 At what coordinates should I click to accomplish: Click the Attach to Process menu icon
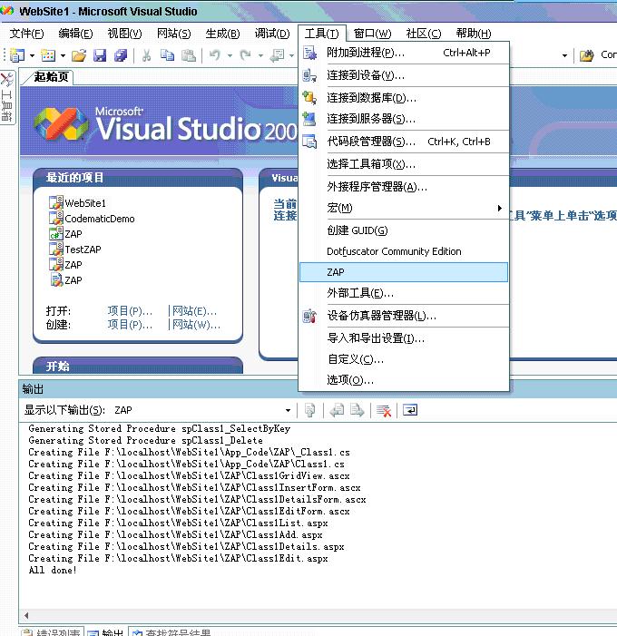pos(309,53)
